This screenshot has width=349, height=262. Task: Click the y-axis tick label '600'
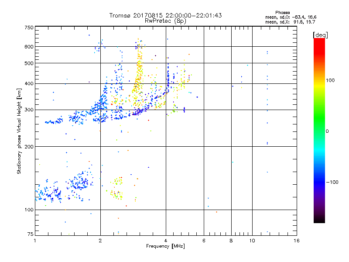point(29,47)
